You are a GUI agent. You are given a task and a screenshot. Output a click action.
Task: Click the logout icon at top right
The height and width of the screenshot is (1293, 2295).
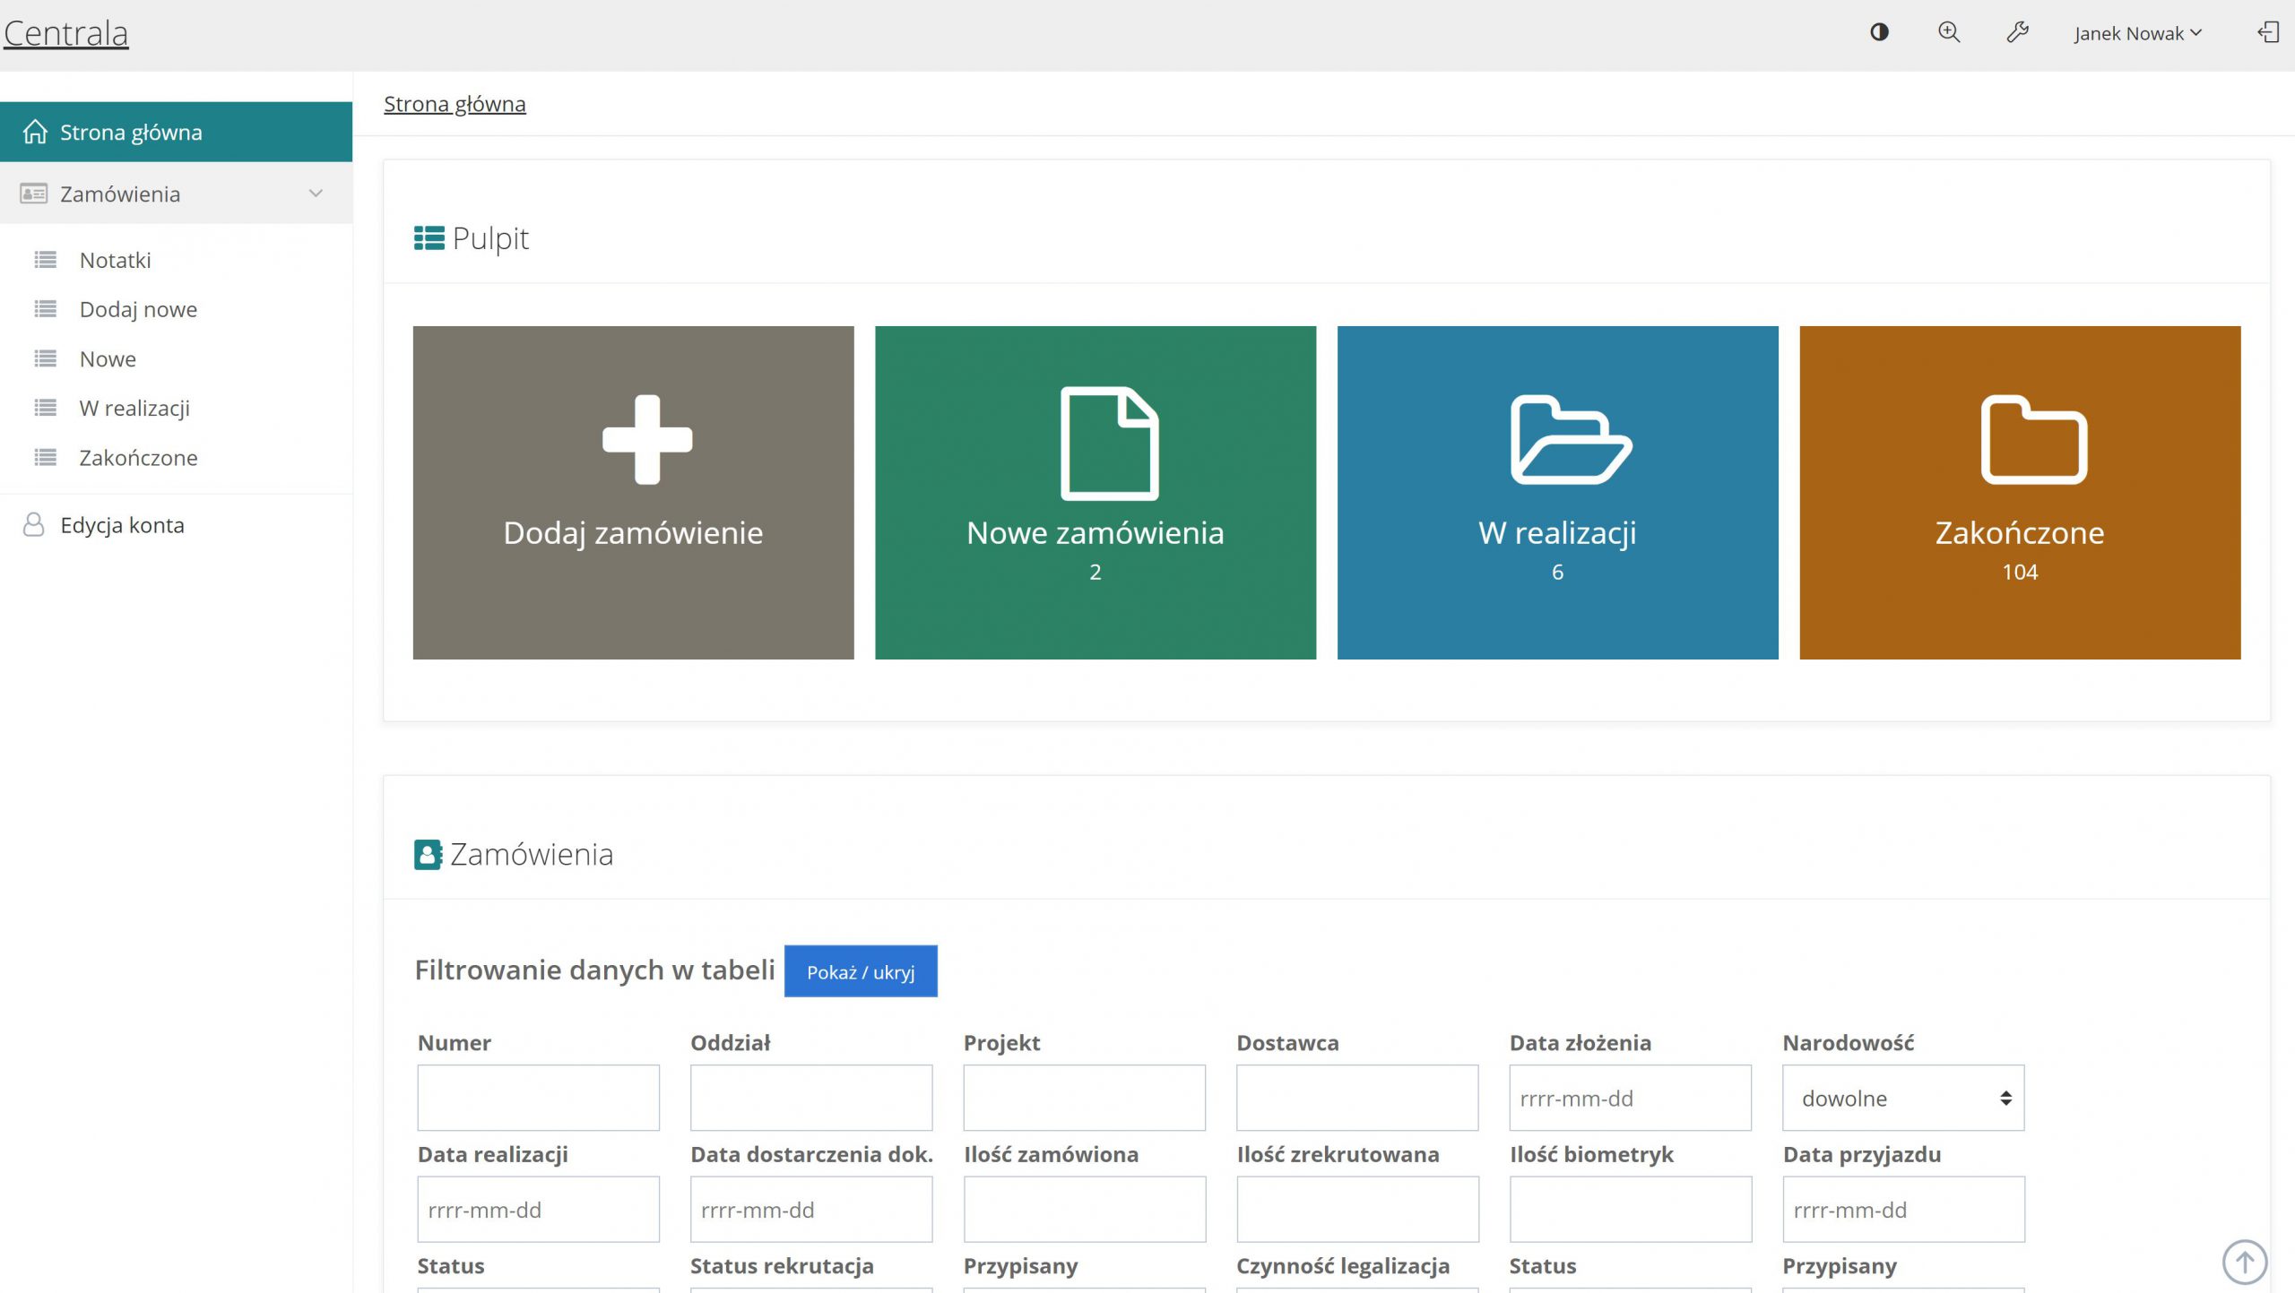(2267, 32)
